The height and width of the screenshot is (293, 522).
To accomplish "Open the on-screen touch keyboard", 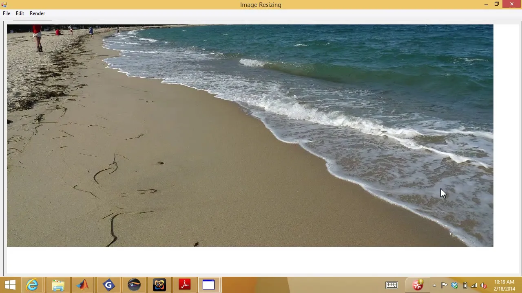I will pos(391,285).
